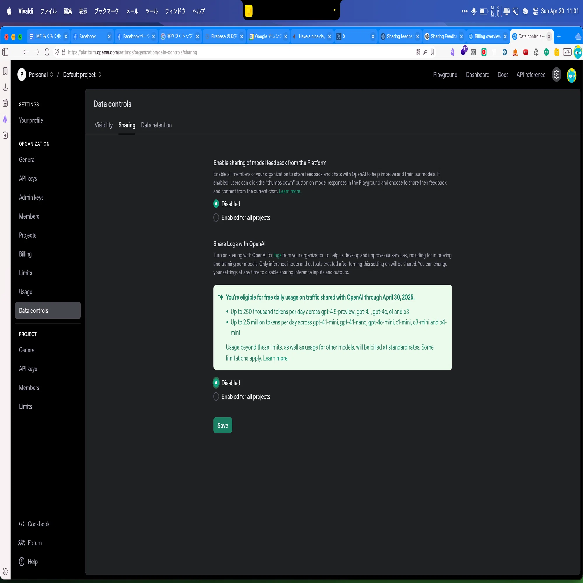Switch to the Data retention tab
The image size is (583, 583).
156,125
